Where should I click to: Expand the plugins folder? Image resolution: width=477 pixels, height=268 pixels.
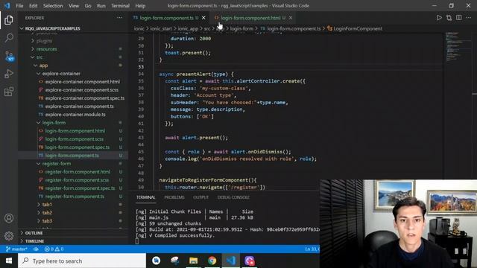[x=73, y=41]
